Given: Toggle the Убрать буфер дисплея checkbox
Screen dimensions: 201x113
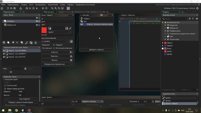Looking at the screenshot, I should (5, 89).
